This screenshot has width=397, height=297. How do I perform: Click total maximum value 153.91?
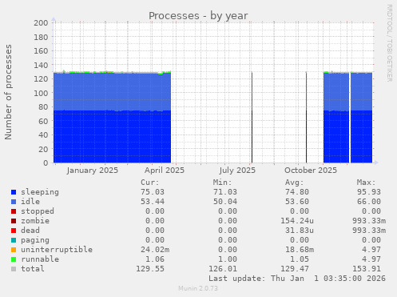(x=367, y=269)
